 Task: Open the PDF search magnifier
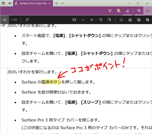click(27, 20)
